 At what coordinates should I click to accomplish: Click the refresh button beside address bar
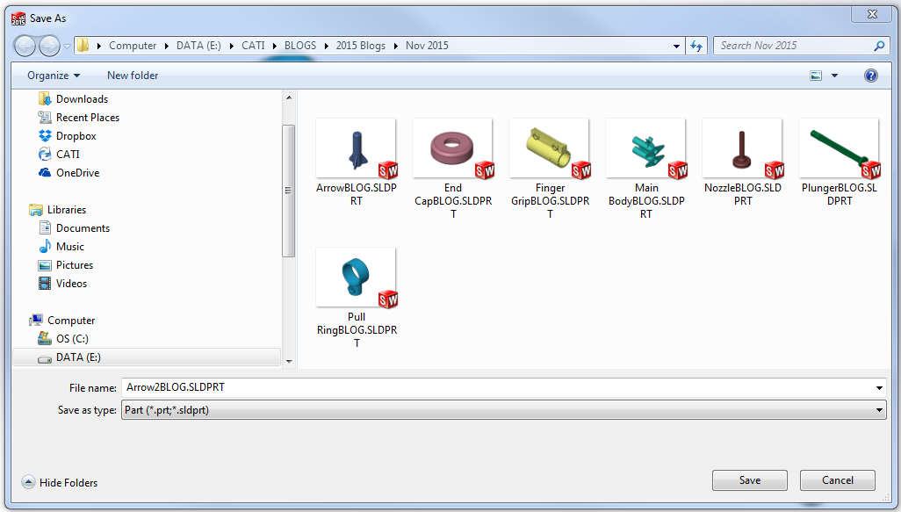[x=697, y=46]
